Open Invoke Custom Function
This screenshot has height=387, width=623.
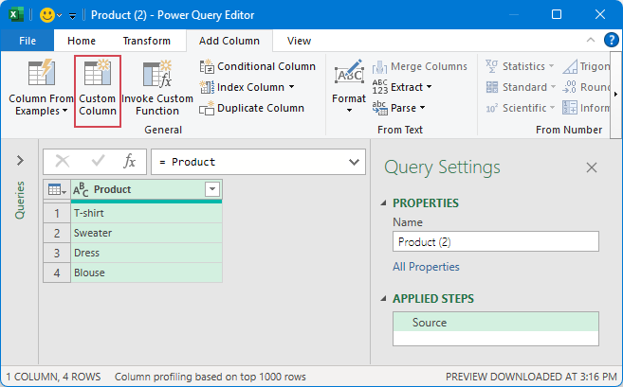pos(157,88)
